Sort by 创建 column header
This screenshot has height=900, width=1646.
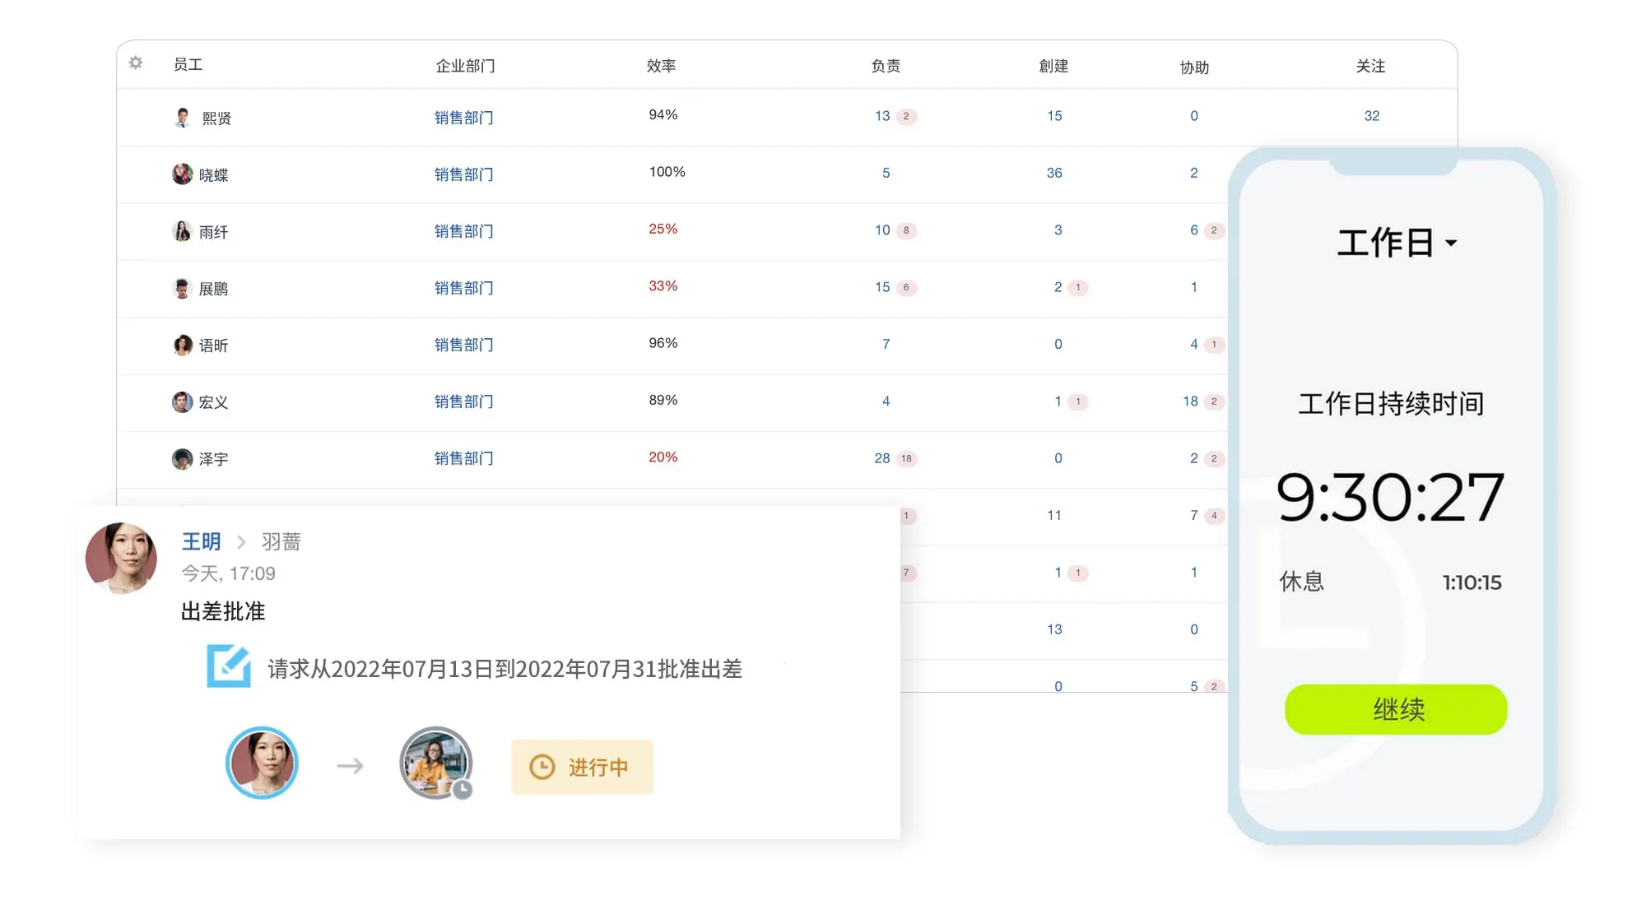tap(1054, 66)
